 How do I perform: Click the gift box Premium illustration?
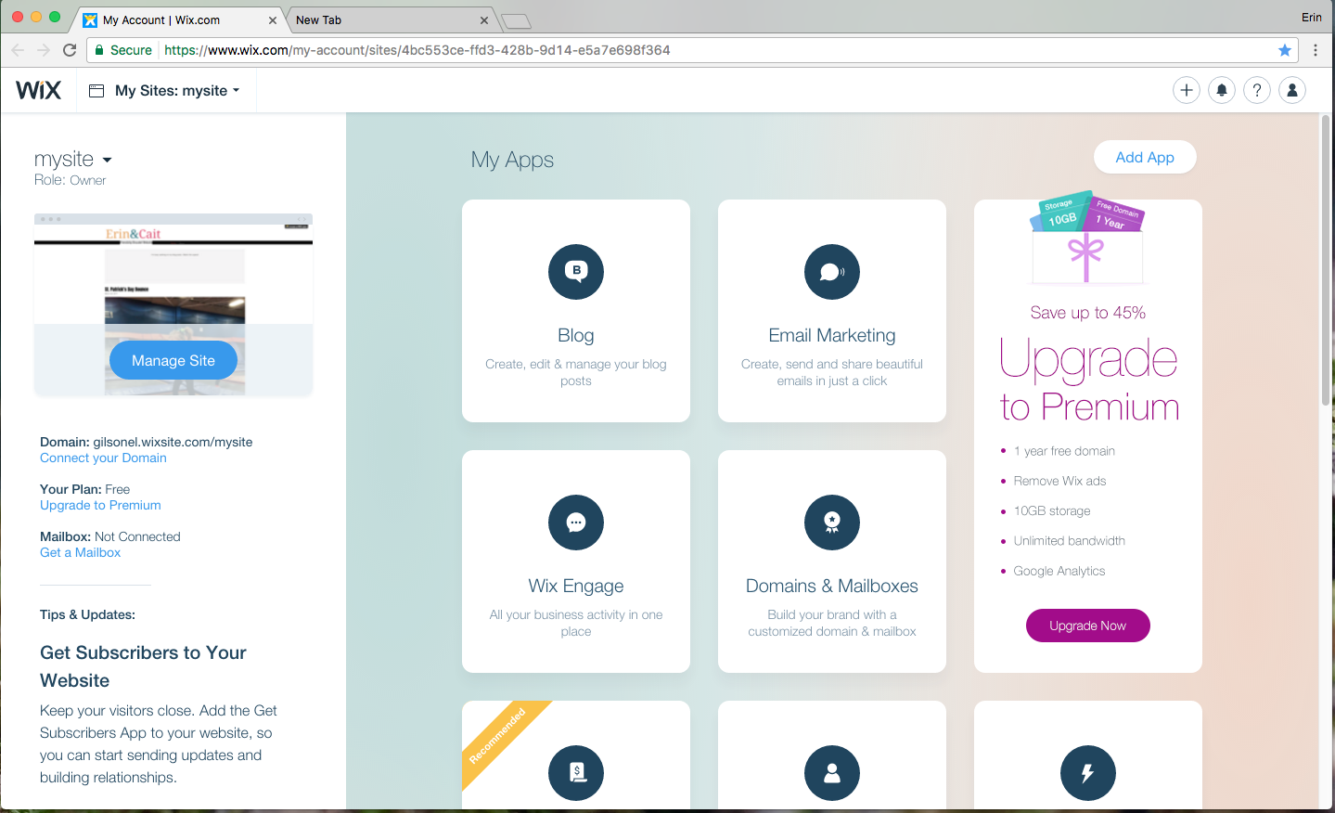[1087, 239]
